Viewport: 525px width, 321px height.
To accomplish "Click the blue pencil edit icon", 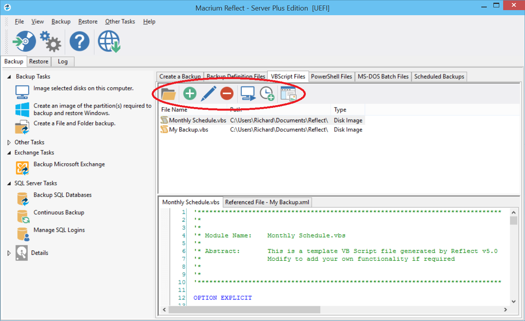I will 208,93.
